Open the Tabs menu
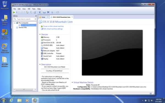Image resolution: width=165 pixels, height=103 pixels. (34, 9)
